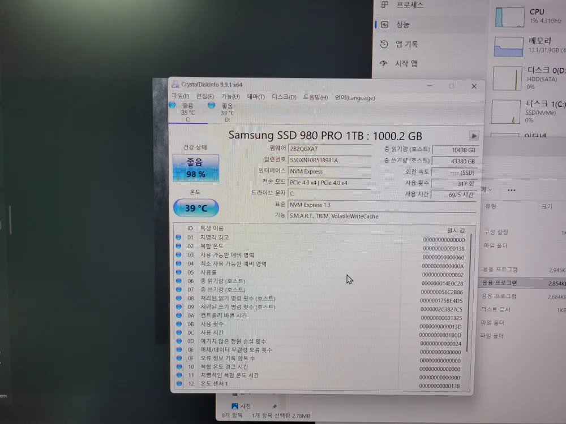Open the 언어(Language) menu
Screen dimensions: 566x424
click(x=355, y=98)
